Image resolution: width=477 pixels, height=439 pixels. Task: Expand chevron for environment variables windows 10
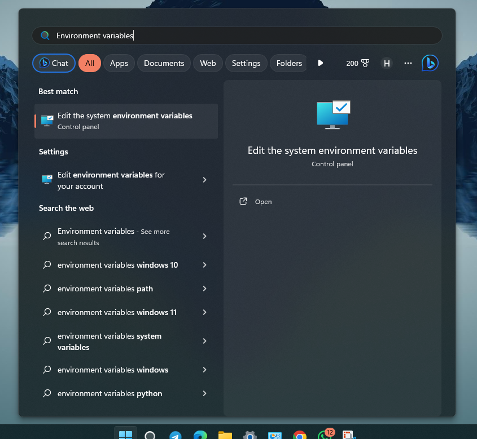coord(204,265)
